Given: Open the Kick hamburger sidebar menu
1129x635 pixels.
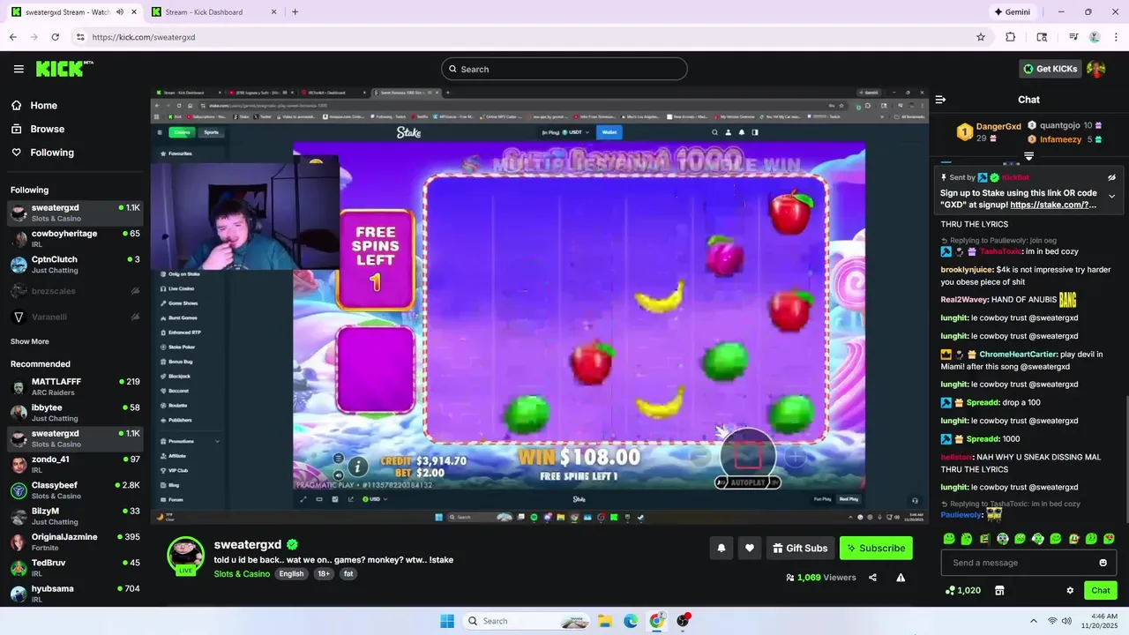Looking at the screenshot, I should 19,69.
